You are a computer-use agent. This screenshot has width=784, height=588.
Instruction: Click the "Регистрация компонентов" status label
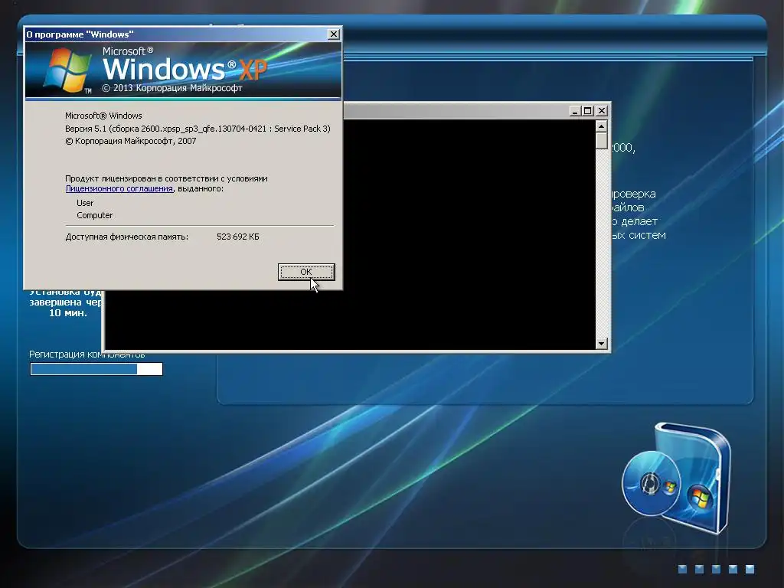(x=87, y=354)
